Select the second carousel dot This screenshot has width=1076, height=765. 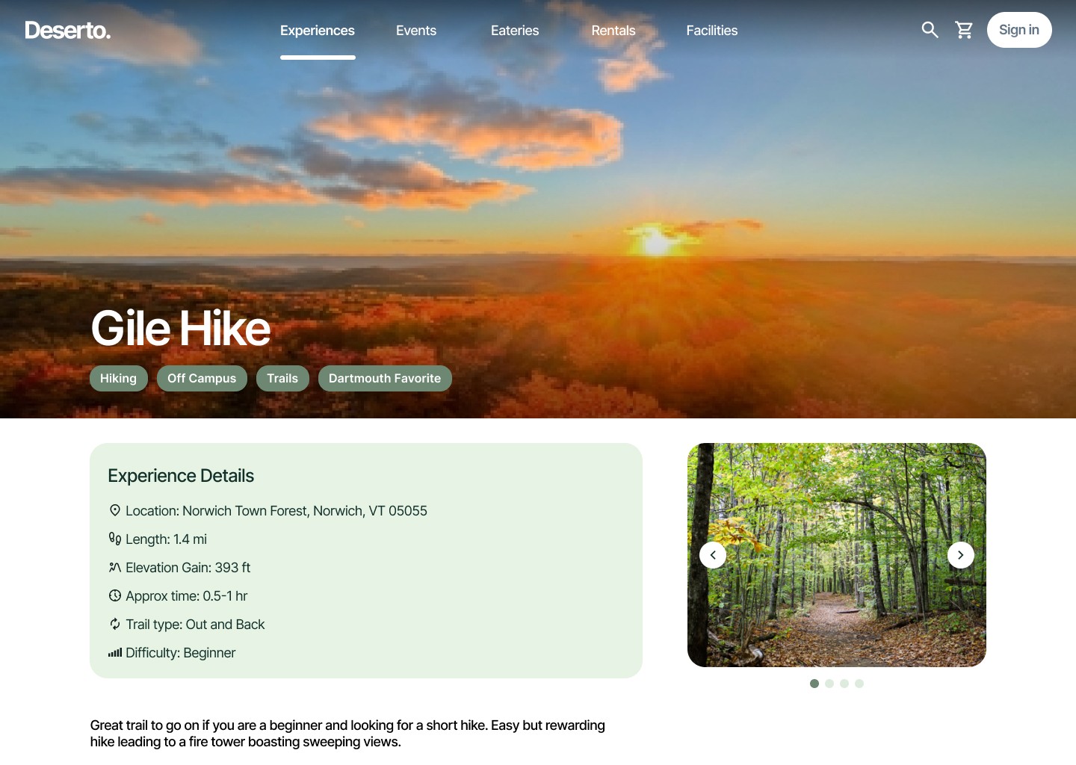(829, 684)
